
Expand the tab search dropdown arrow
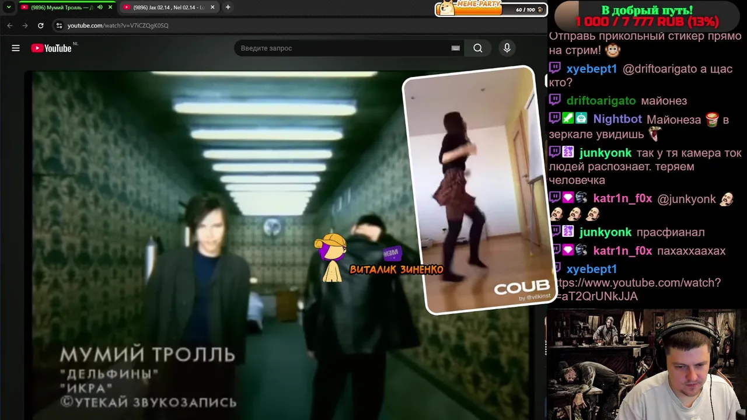tap(8, 8)
